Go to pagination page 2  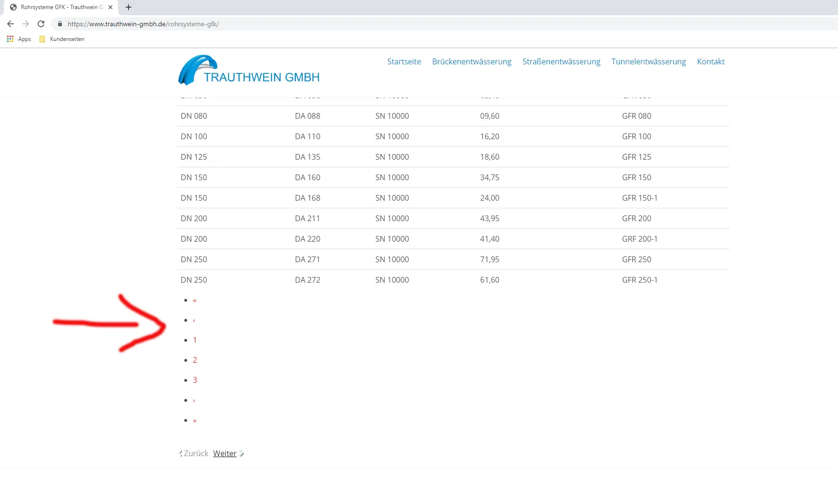(195, 360)
